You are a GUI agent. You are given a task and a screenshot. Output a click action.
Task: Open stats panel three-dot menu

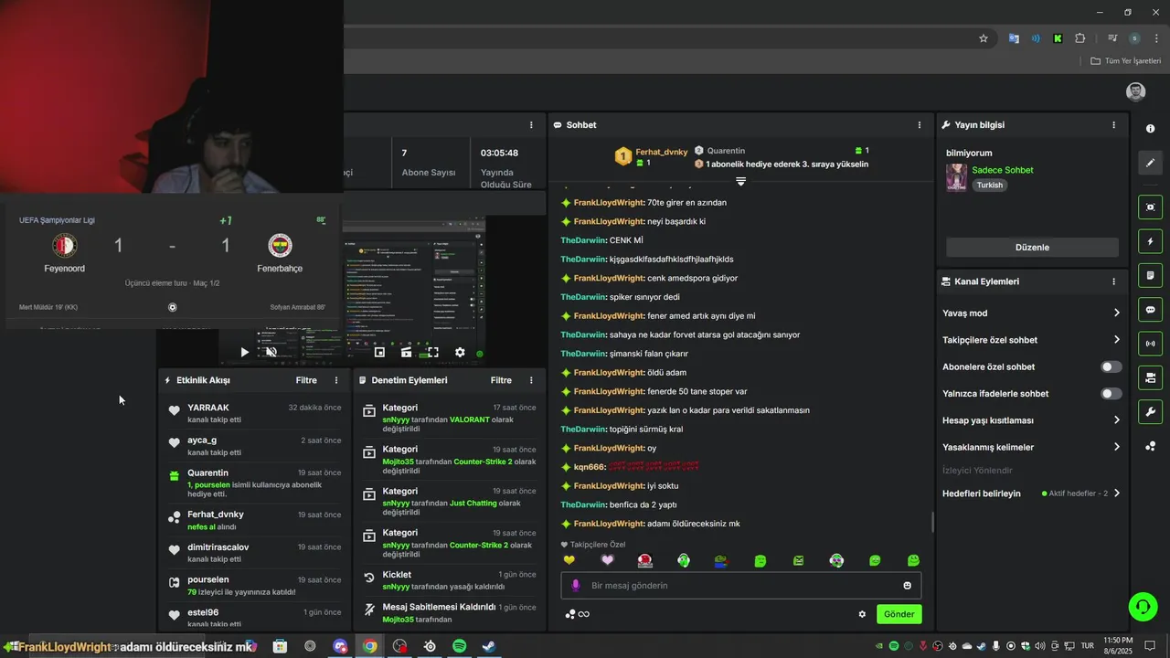pyautogui.click(x=531, y=124)
